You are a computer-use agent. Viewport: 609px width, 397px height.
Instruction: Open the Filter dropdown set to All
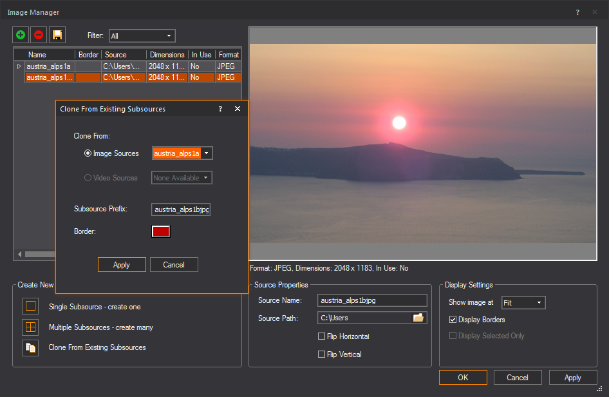pyautogui.click(x=142, y=36)
